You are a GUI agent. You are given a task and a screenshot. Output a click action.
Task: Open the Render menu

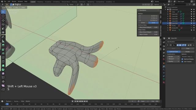[x=14, y=2]
